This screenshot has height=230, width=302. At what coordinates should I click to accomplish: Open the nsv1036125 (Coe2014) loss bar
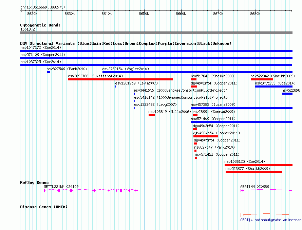click(x=259, y=165)
